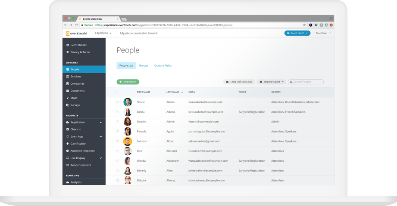Screen dimensions: 397x206
Task: Expand the Registration sidebar section
Action: pos(100,122)
